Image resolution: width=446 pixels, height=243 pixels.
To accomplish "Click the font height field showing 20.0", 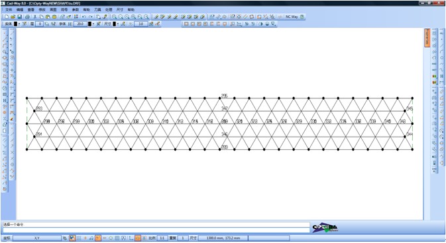I will click(x=80, y=24).
